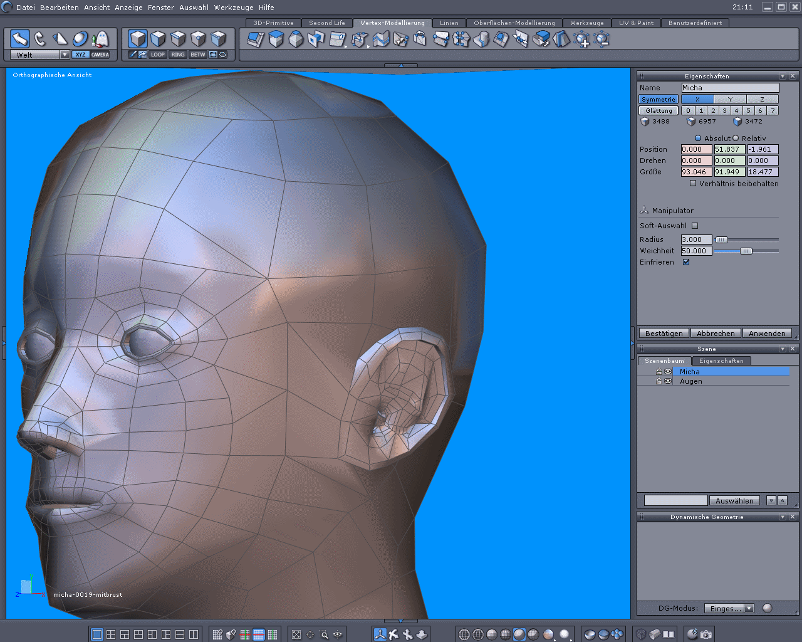Click the zoom magnifier view icon
The width and height of the screenshot is (802, 642).
click(x=324, y=634)
